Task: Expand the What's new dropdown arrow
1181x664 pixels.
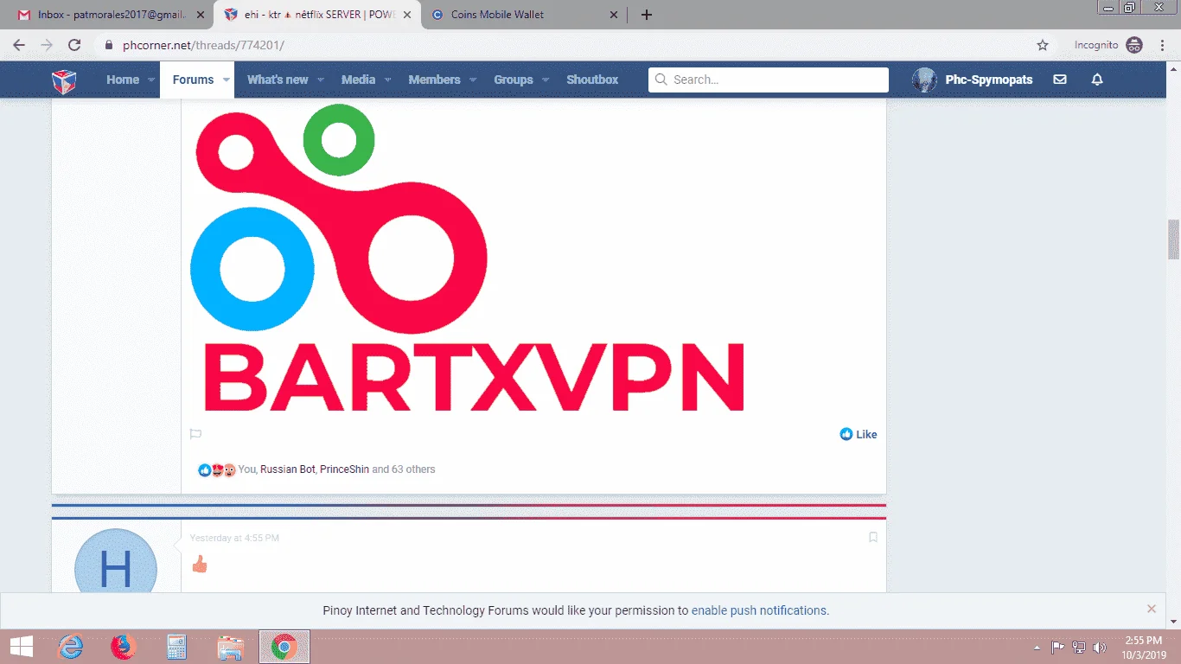Action: tap(320, 80)
